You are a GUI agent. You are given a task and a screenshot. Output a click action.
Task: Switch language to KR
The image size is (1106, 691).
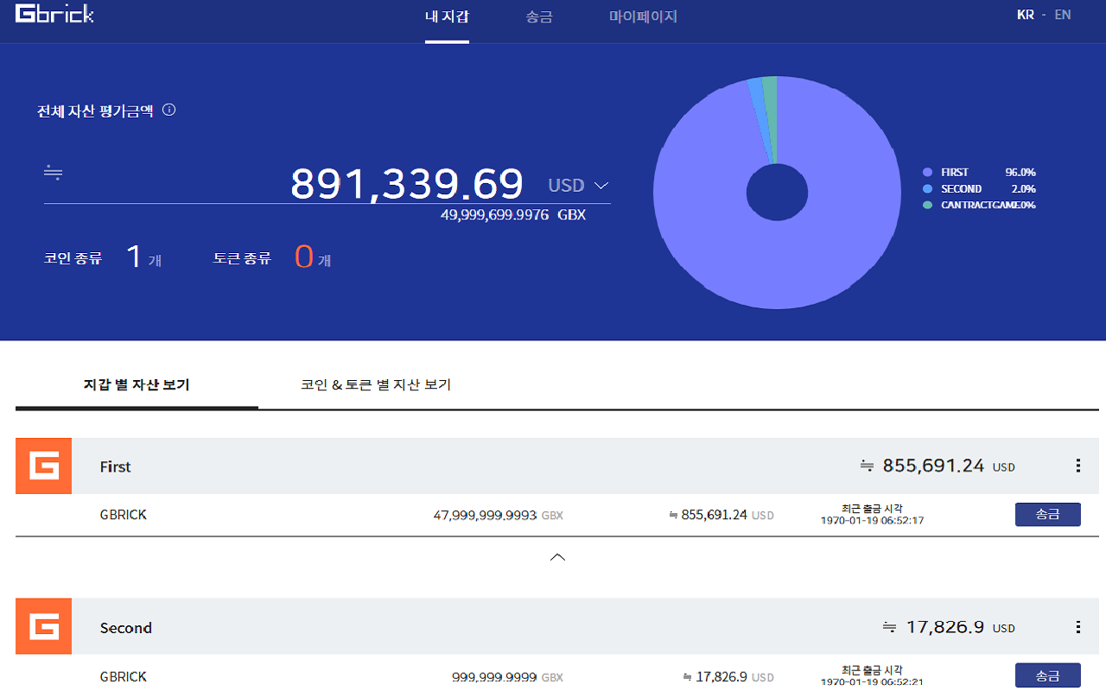pyautogui.click(x=1025, y=15)
